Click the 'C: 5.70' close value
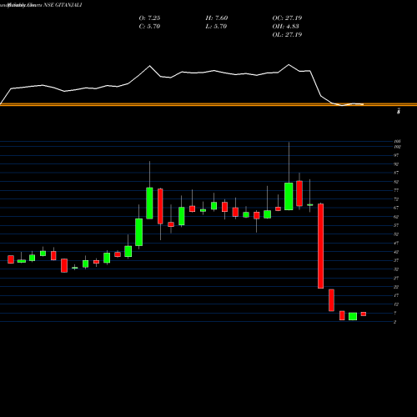The height and width of the screenshot is (417, 417). [x=149, y=27]
